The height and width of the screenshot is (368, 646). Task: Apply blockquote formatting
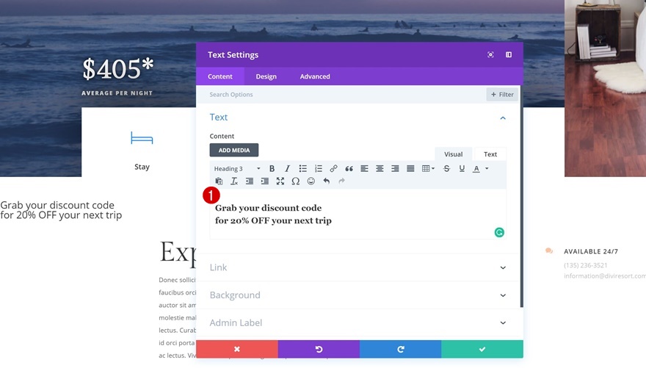pyautogui.click(x=349, y=168)
